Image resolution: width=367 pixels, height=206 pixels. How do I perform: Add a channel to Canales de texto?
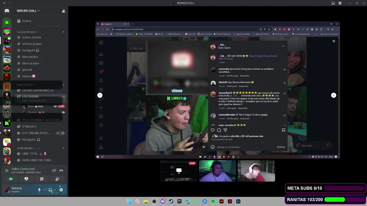point(63,32)
